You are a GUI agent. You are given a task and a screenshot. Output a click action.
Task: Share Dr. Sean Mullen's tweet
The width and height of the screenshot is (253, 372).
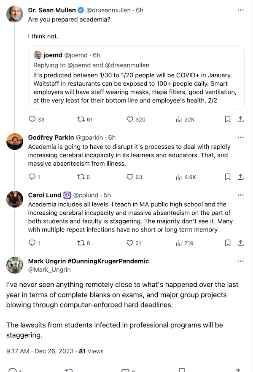[241, 119]
